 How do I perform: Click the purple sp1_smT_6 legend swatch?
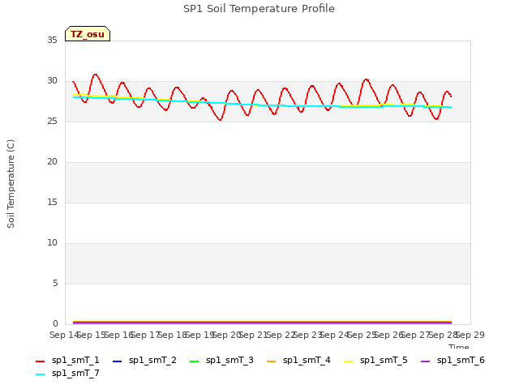[425, 361]
